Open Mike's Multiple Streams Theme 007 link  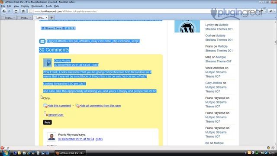(x=218, y=59)
